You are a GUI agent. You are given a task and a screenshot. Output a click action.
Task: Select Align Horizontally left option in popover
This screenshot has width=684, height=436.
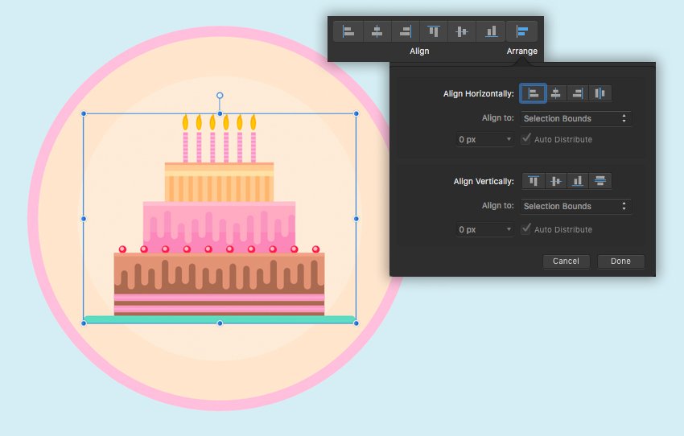(x=533, y=93)
